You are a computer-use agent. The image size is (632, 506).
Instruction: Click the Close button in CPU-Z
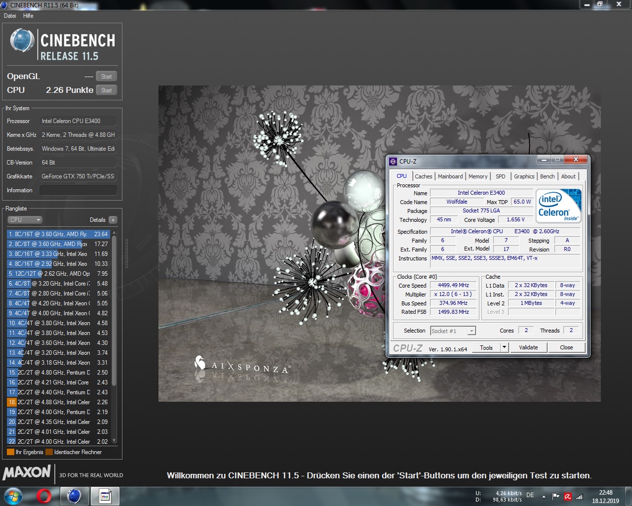point(566,348)
